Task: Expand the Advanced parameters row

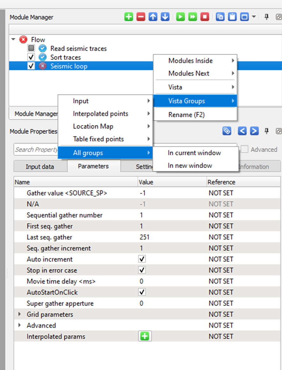Action: pos(20,325)
